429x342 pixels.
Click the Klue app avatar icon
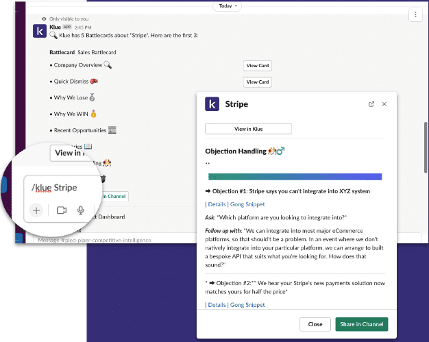40,31
